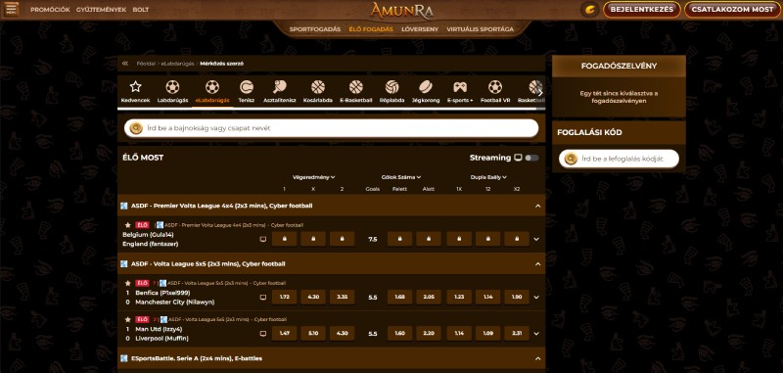Switch to the Lóverseny tab
Screen dimensions: 783x373
[x=420, y=29]
